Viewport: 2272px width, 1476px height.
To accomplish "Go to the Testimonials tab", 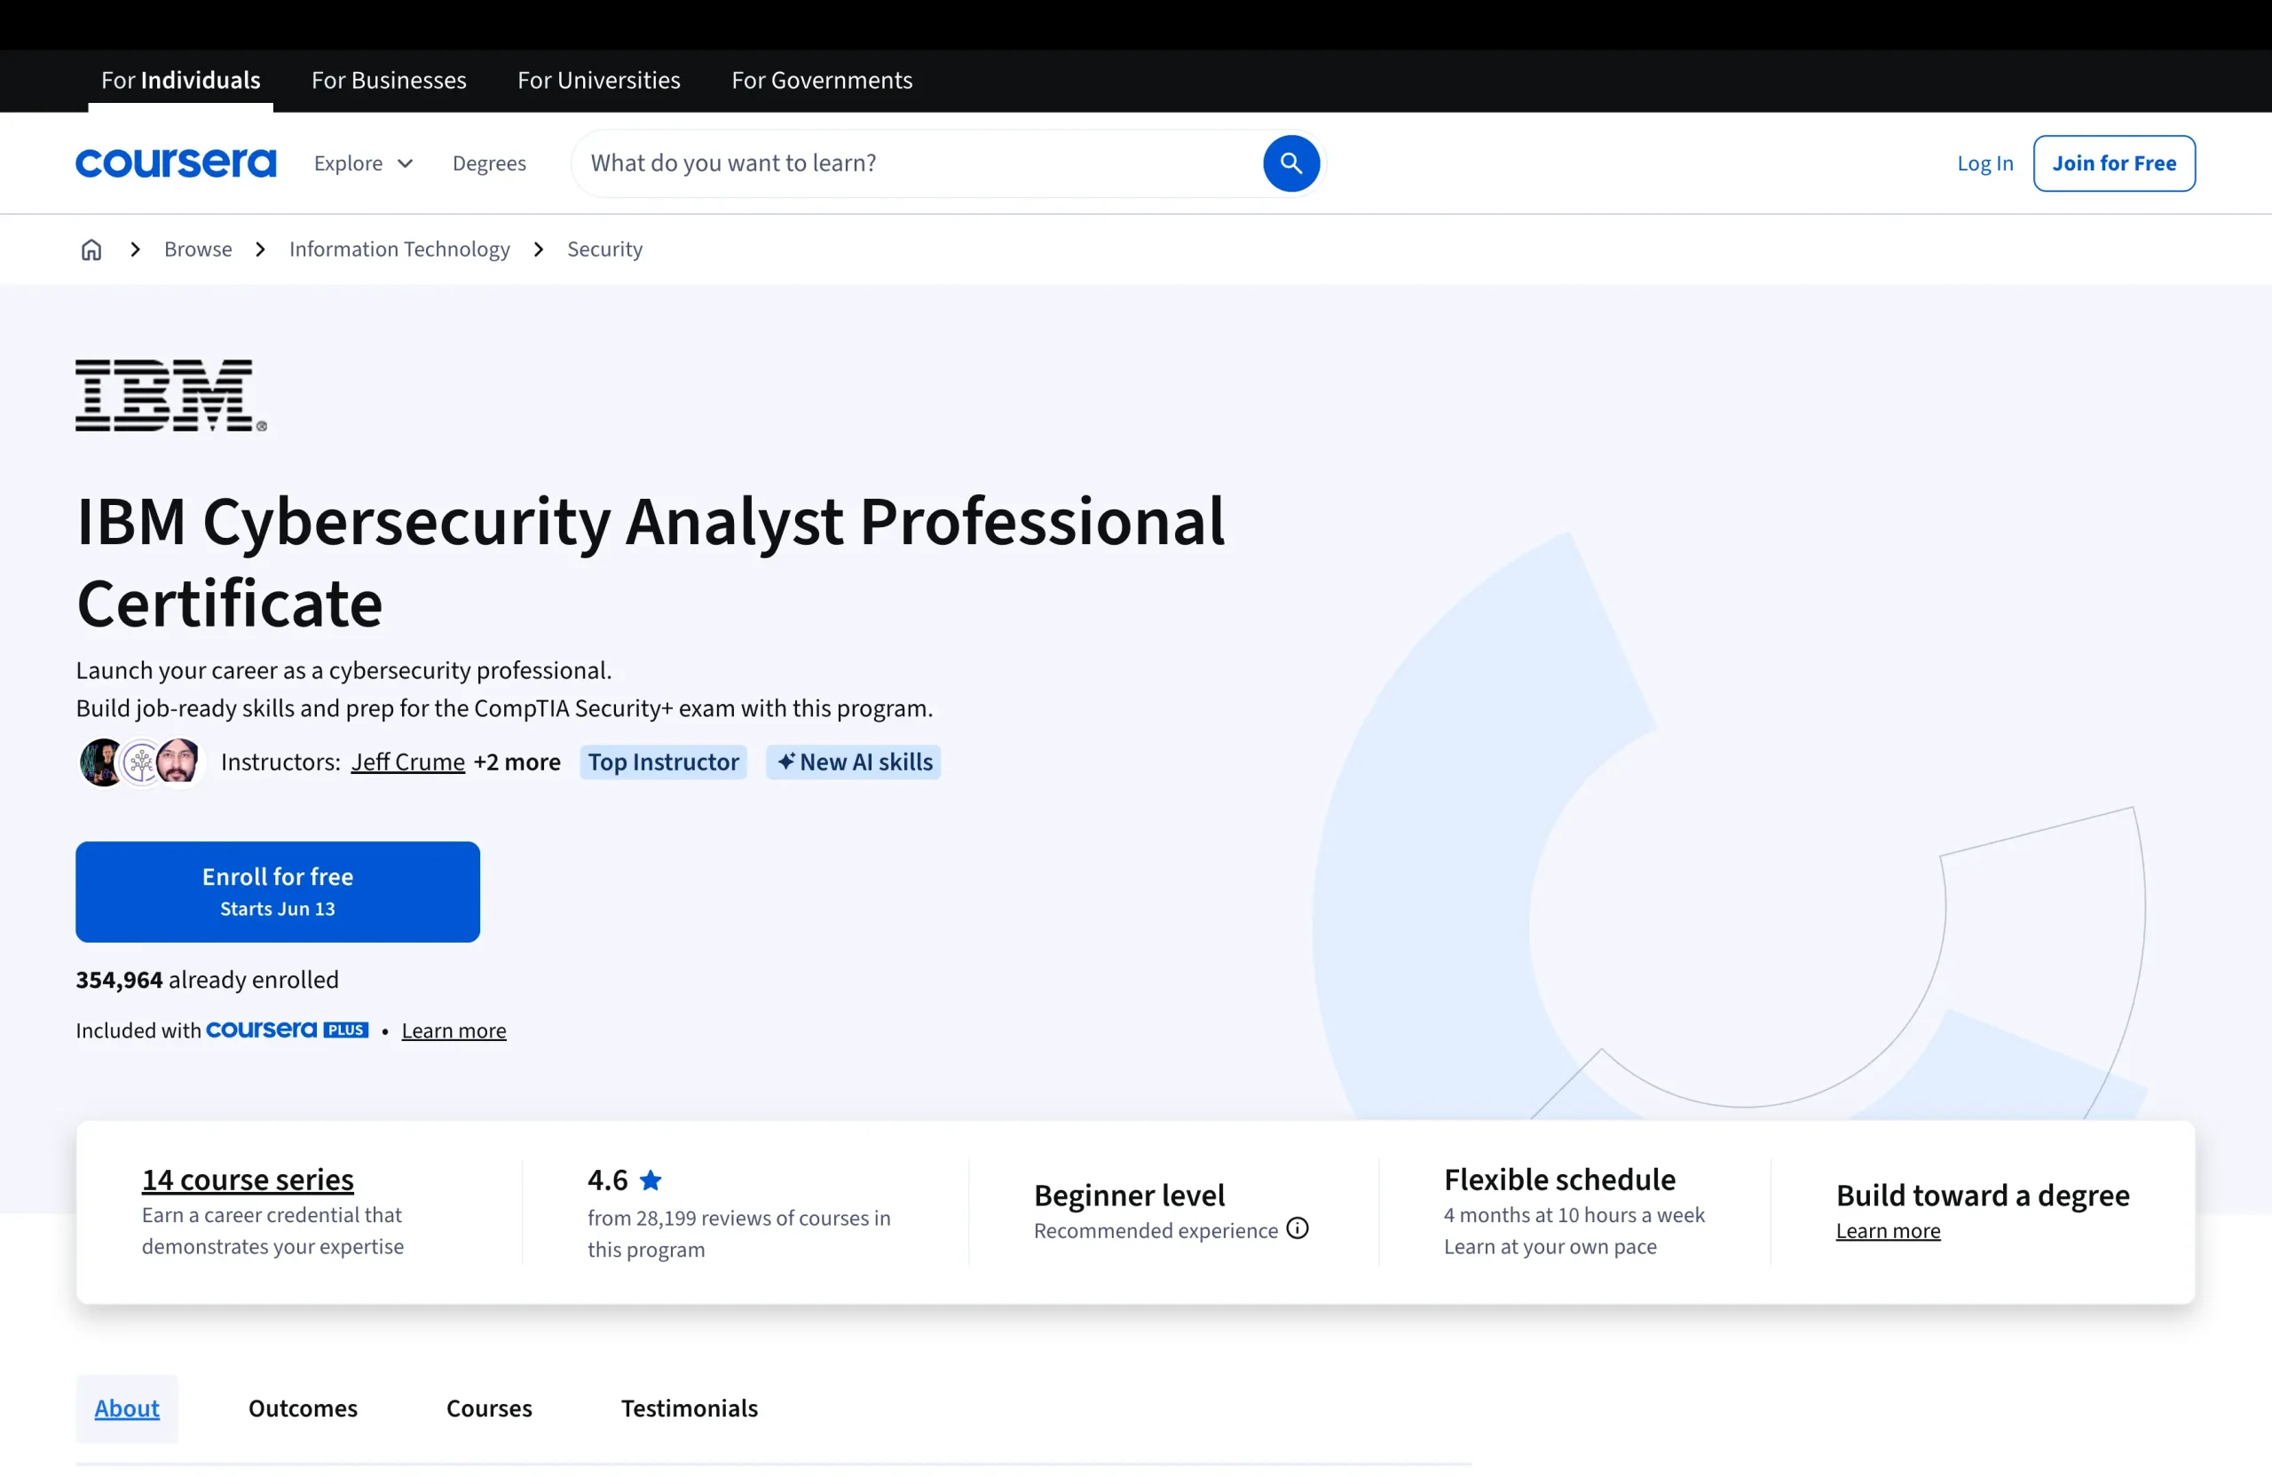I will [690, 1409].
